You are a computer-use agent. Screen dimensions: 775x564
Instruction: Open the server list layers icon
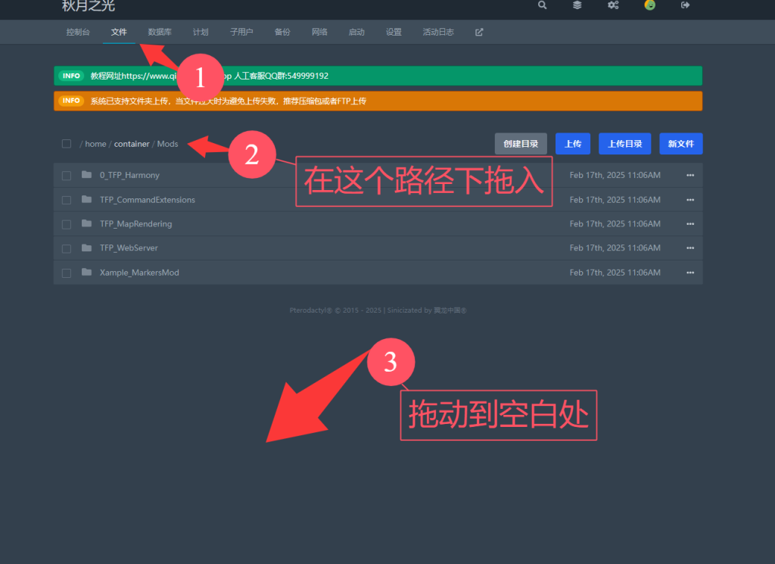point(577,5)
